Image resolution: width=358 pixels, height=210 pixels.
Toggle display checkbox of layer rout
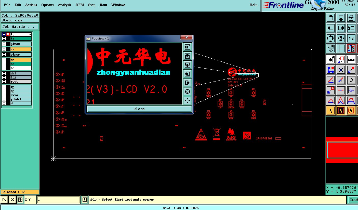click(4, 82)
